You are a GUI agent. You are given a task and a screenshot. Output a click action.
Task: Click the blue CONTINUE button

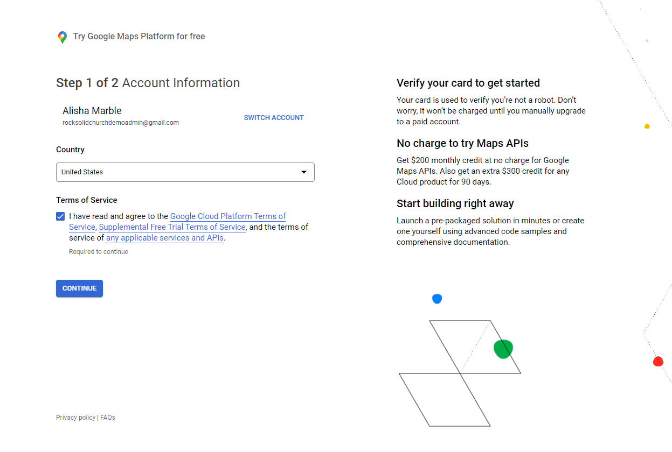point(79,288)
